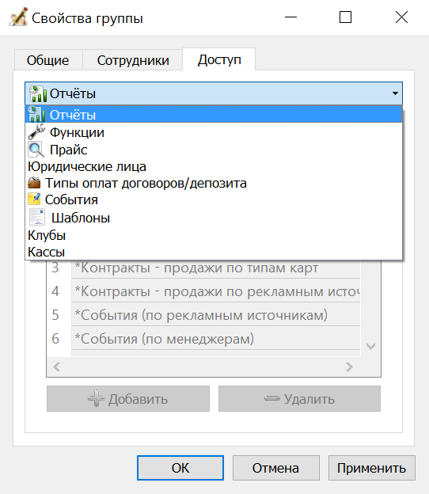Close the Свойства группы window
429x494 pixels.
(401, 17)
